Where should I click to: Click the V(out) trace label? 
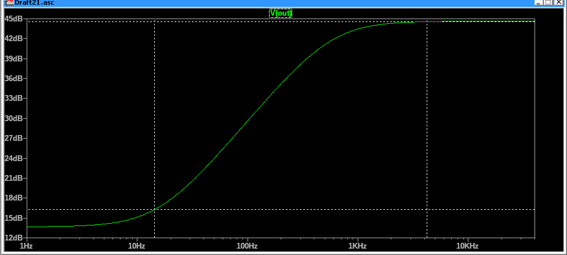(281, 13)
